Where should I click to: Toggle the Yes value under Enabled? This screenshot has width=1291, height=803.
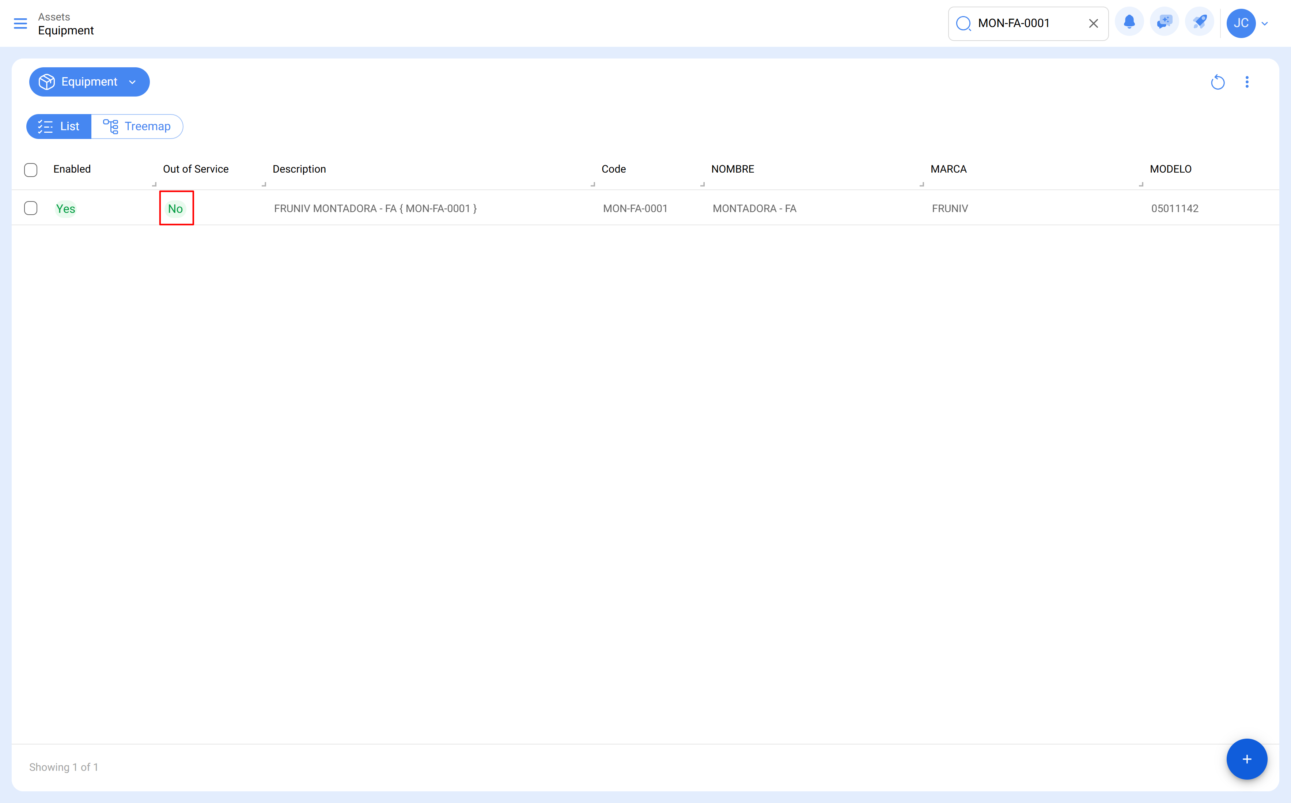coord(65,208)
